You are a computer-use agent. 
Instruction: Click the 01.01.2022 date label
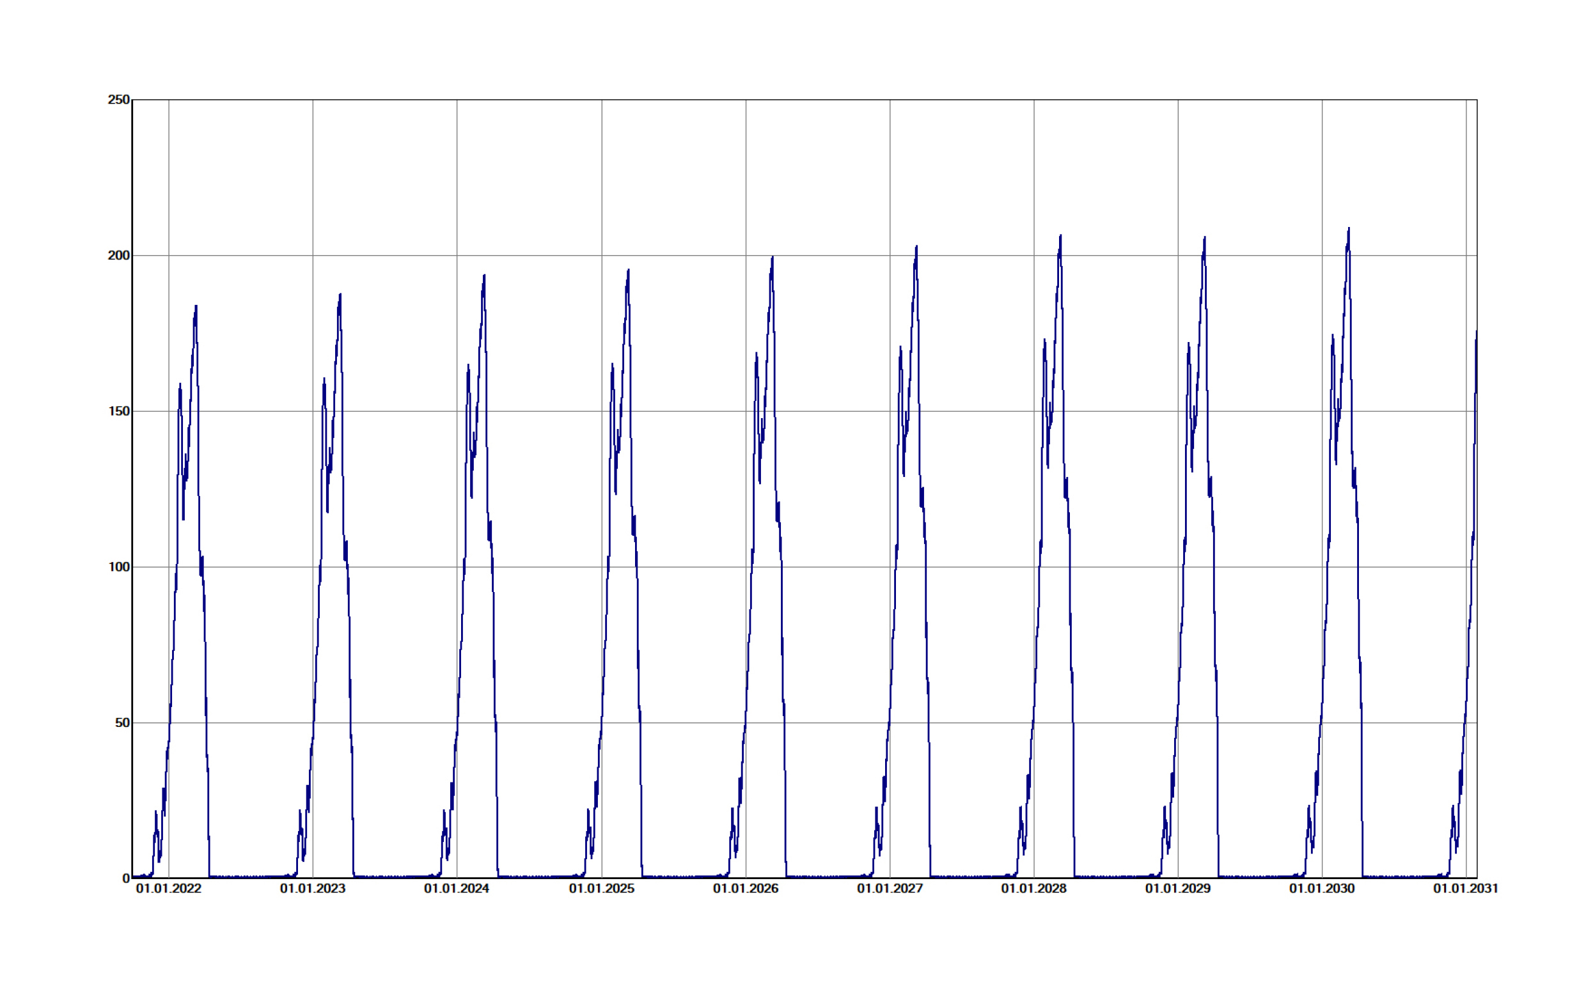tap(168, 889)
